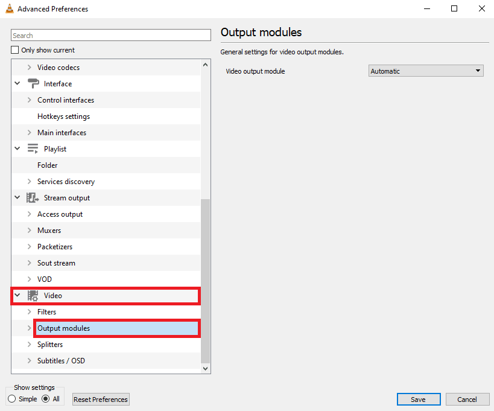The width and height of the screenshot is (494, 411).
Task: Enable Only show current checkbox
Action: coord(15,50)
